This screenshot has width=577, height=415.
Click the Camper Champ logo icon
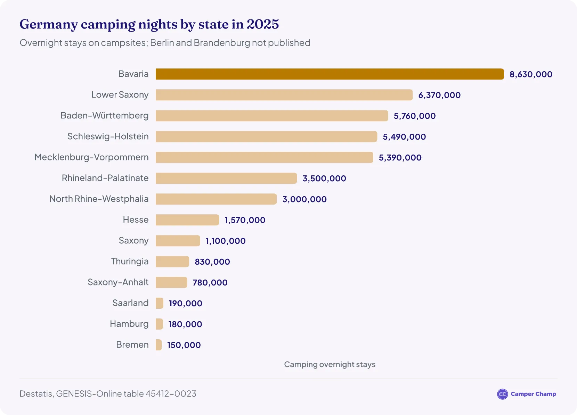click(502, 394)
